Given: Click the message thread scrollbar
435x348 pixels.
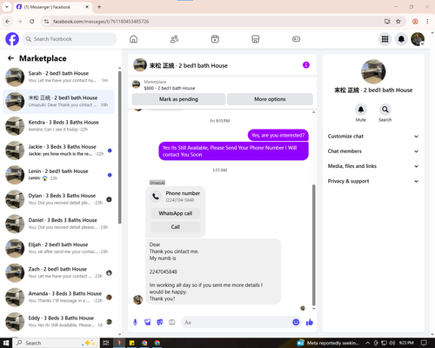Looking at the screenshot, I should coord(313,245).
